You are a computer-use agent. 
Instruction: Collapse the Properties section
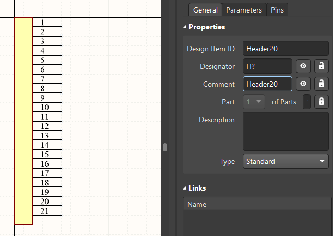pyautogui.click(x=185, y=27)
